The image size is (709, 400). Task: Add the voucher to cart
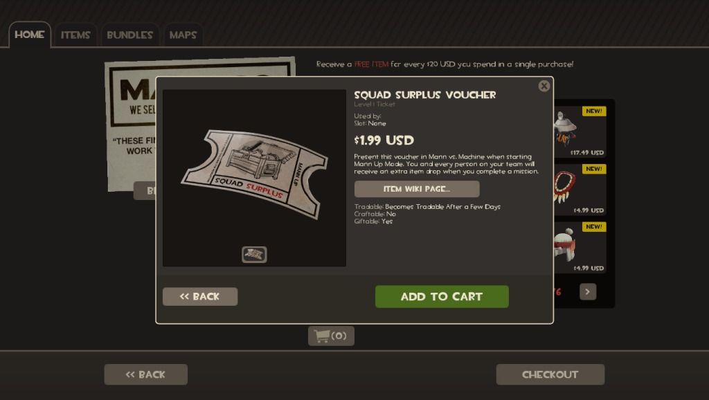442,296
